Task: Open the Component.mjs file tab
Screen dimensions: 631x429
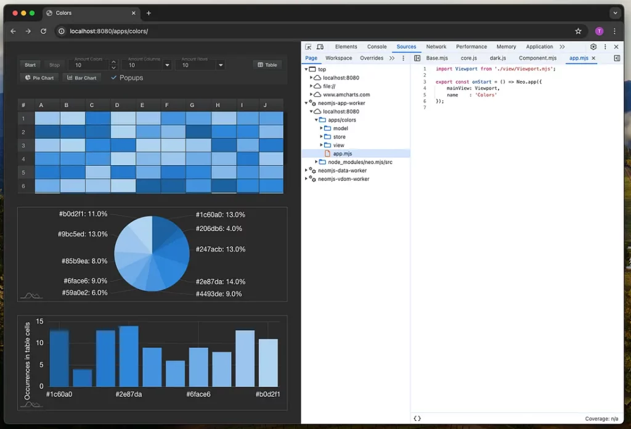Action: click(x=537, y=58)
